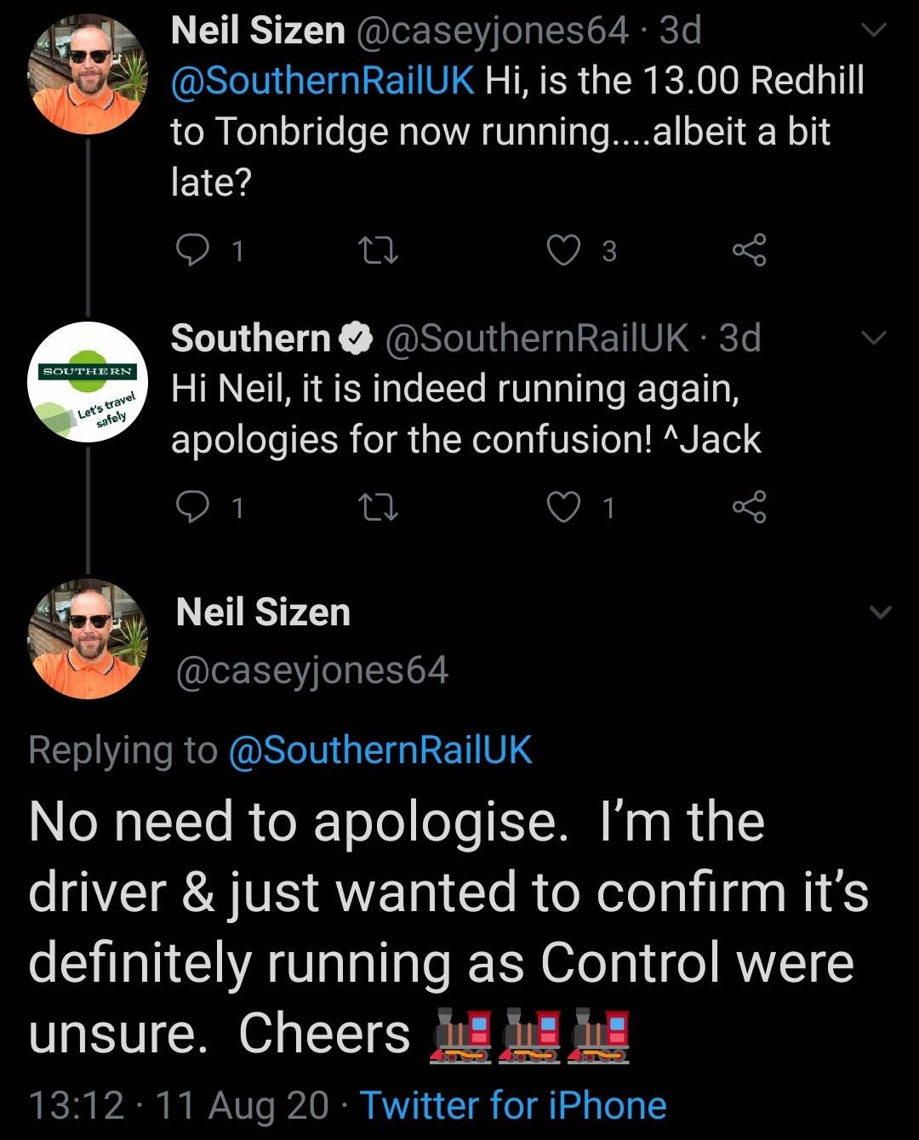This screenshot has height=1140, width=919.
Task: Expand the options chevron on Neil's first tweet
Action: coord(875,28)
